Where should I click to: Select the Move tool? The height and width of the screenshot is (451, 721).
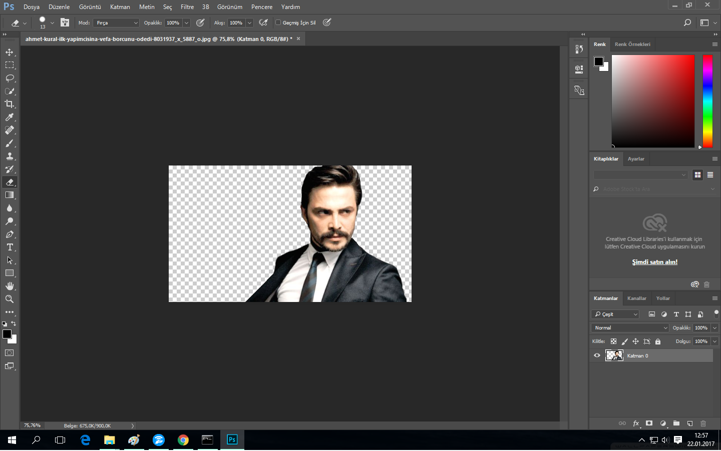[x=10, y=52]
